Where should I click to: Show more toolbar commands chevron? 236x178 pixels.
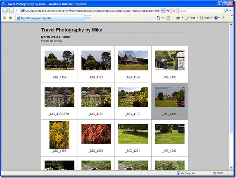(x=232, y=16)
